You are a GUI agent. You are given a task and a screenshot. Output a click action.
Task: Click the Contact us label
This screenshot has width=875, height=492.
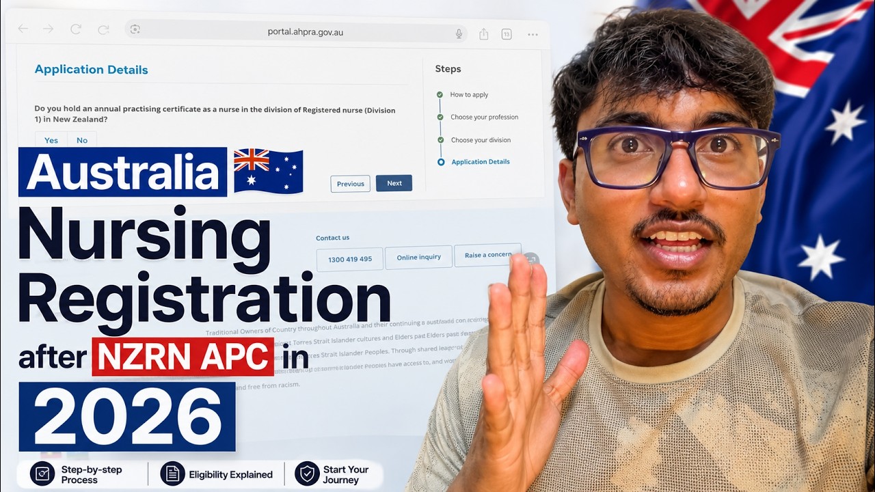332,238
